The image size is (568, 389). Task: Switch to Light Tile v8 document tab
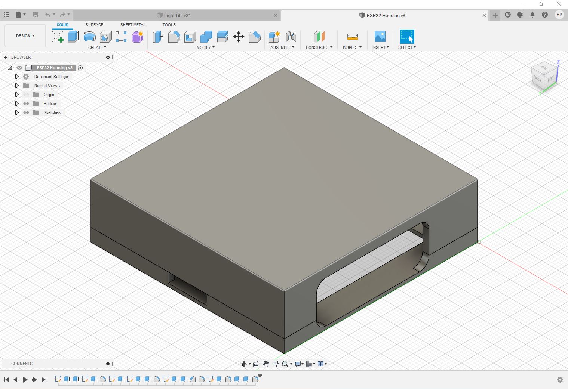click(176, 15)
